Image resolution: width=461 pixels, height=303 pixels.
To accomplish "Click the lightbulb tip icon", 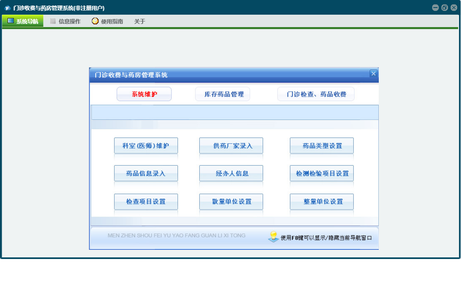I will point(273,237).
